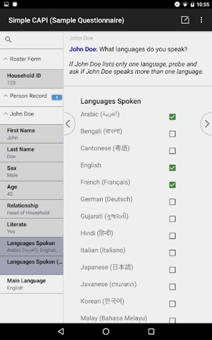Jump to the Relationship field
The height and width of the screenshot is (340, 212).
click(31, 209)
